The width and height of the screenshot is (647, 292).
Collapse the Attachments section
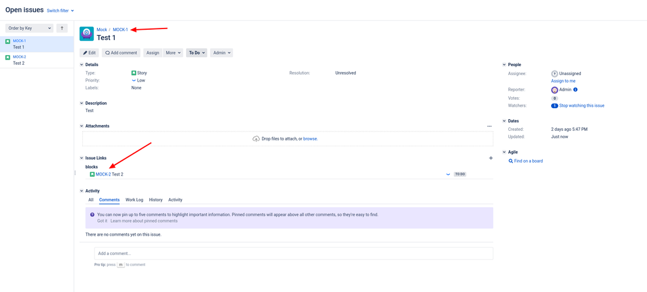[81, 126]
